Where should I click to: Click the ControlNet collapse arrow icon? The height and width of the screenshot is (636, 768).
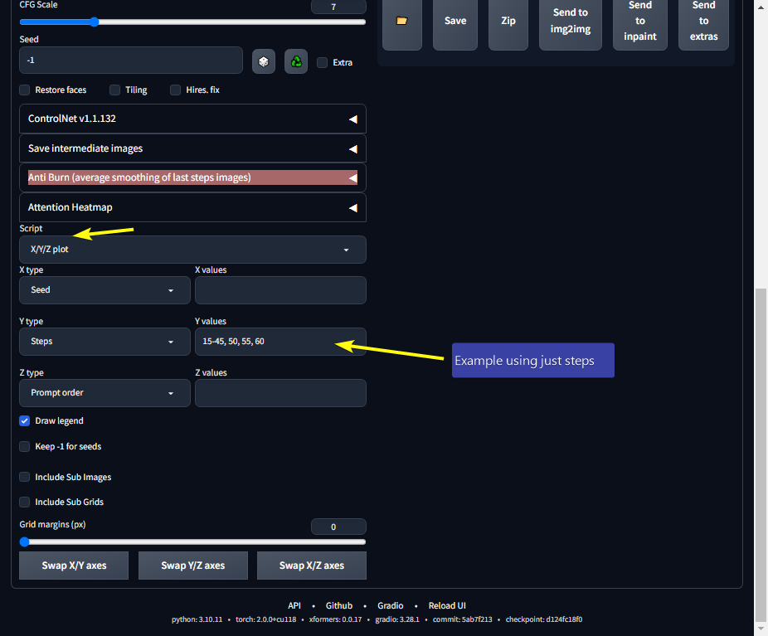click(353, 118)
